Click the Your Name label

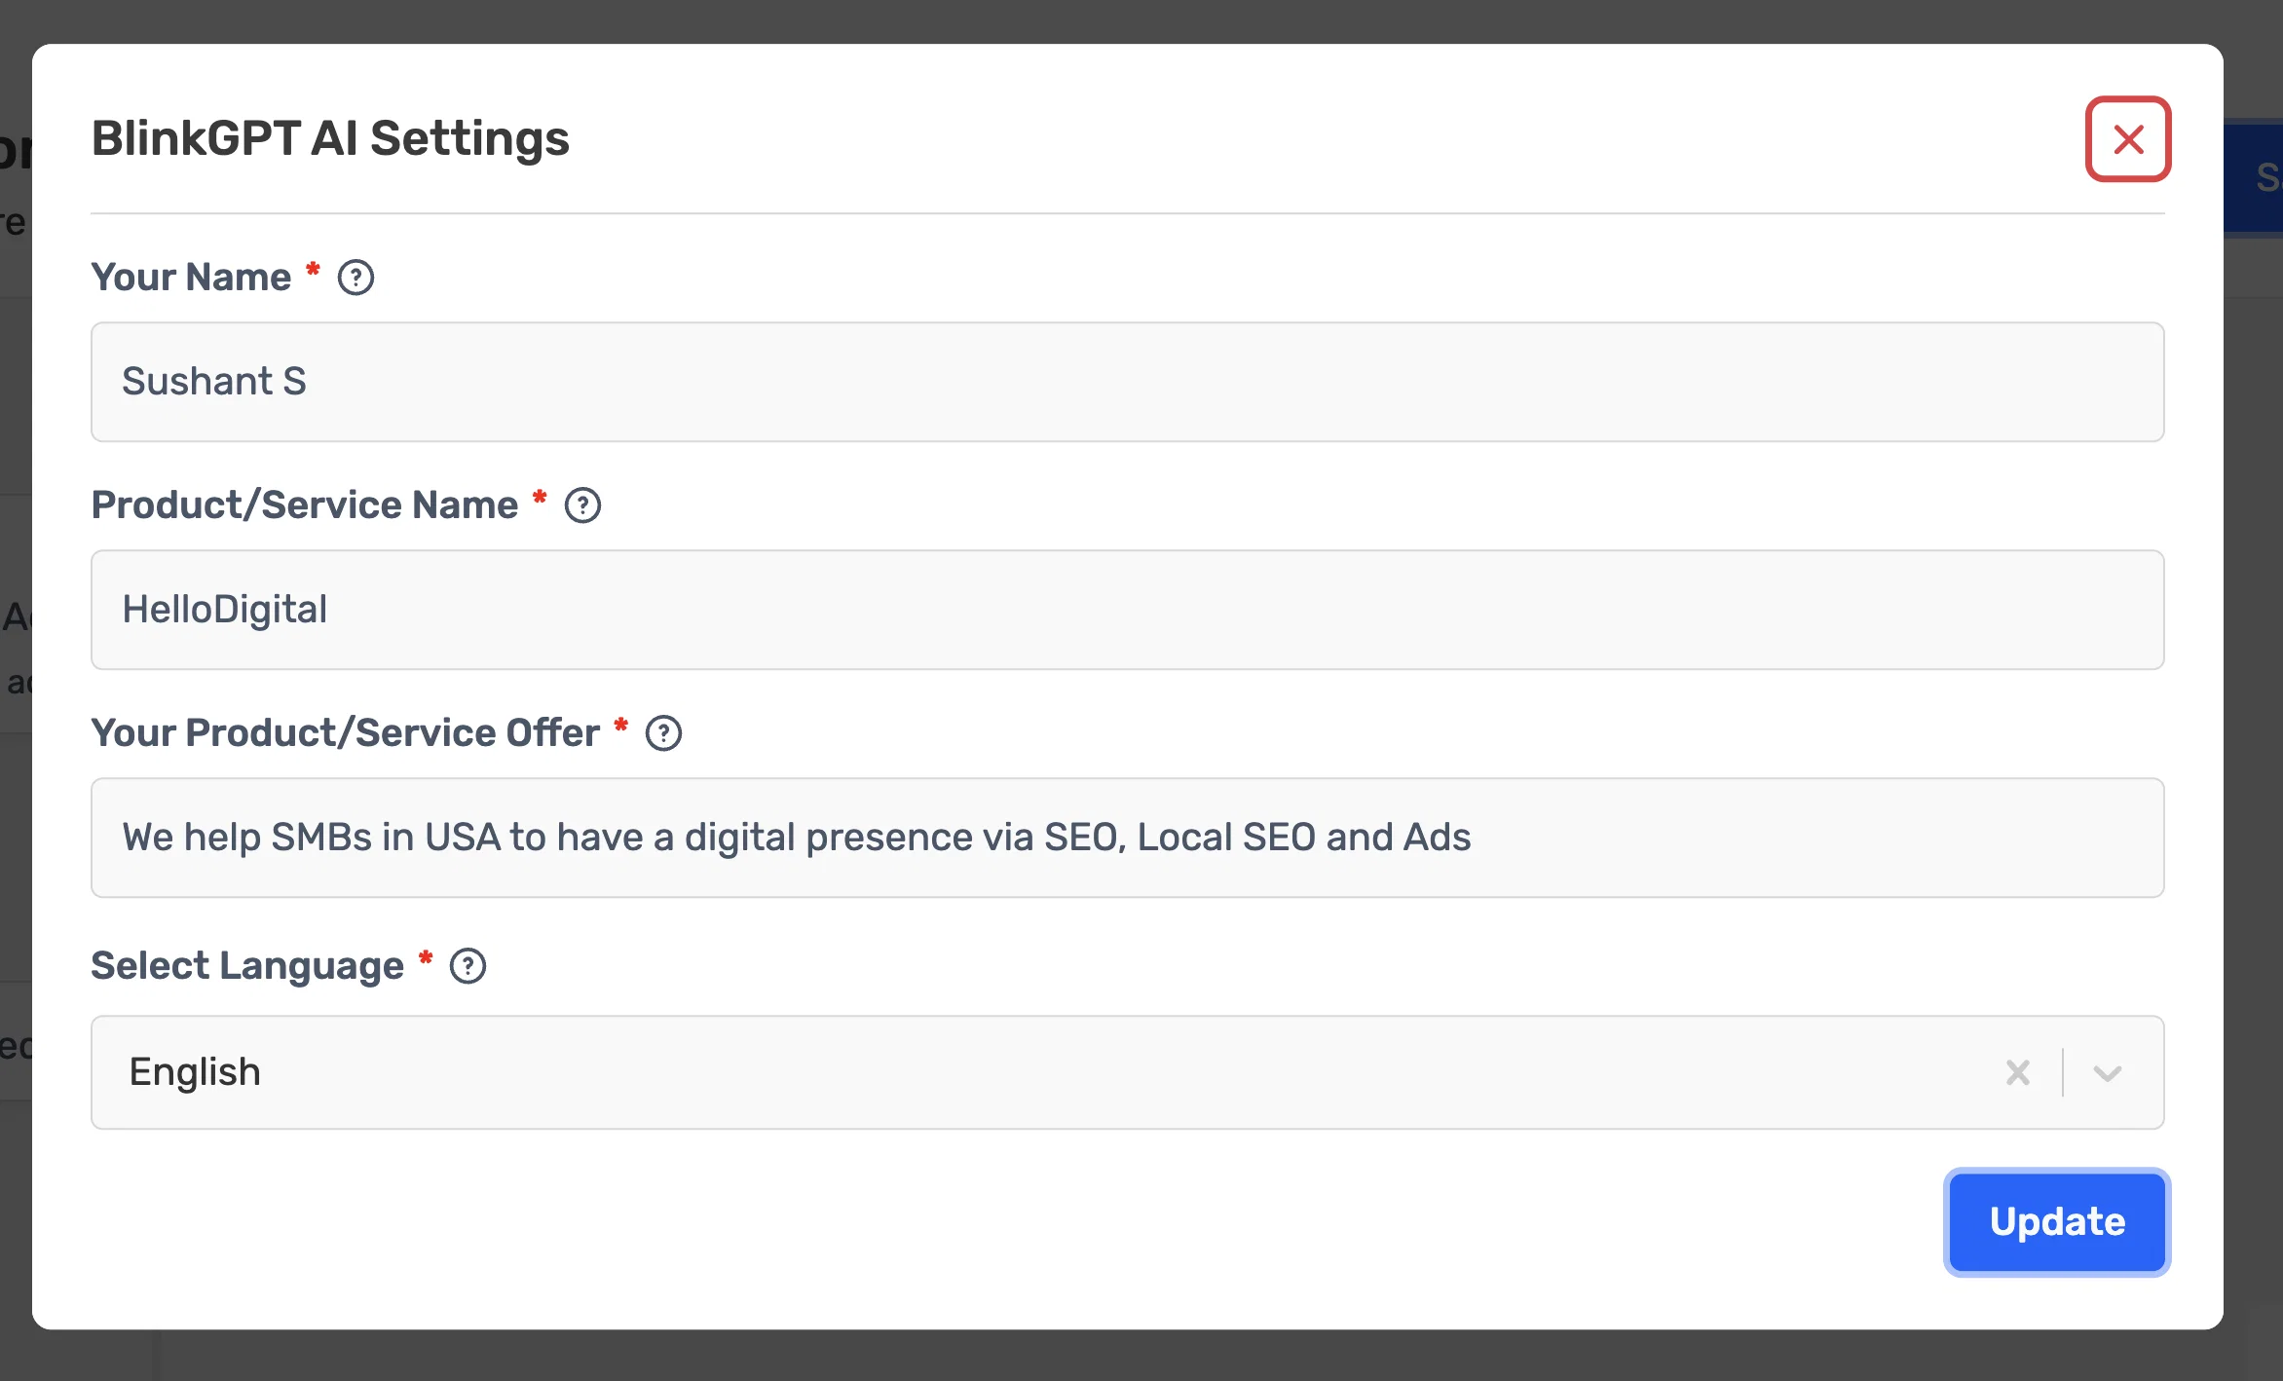click(x=191, y=278)
